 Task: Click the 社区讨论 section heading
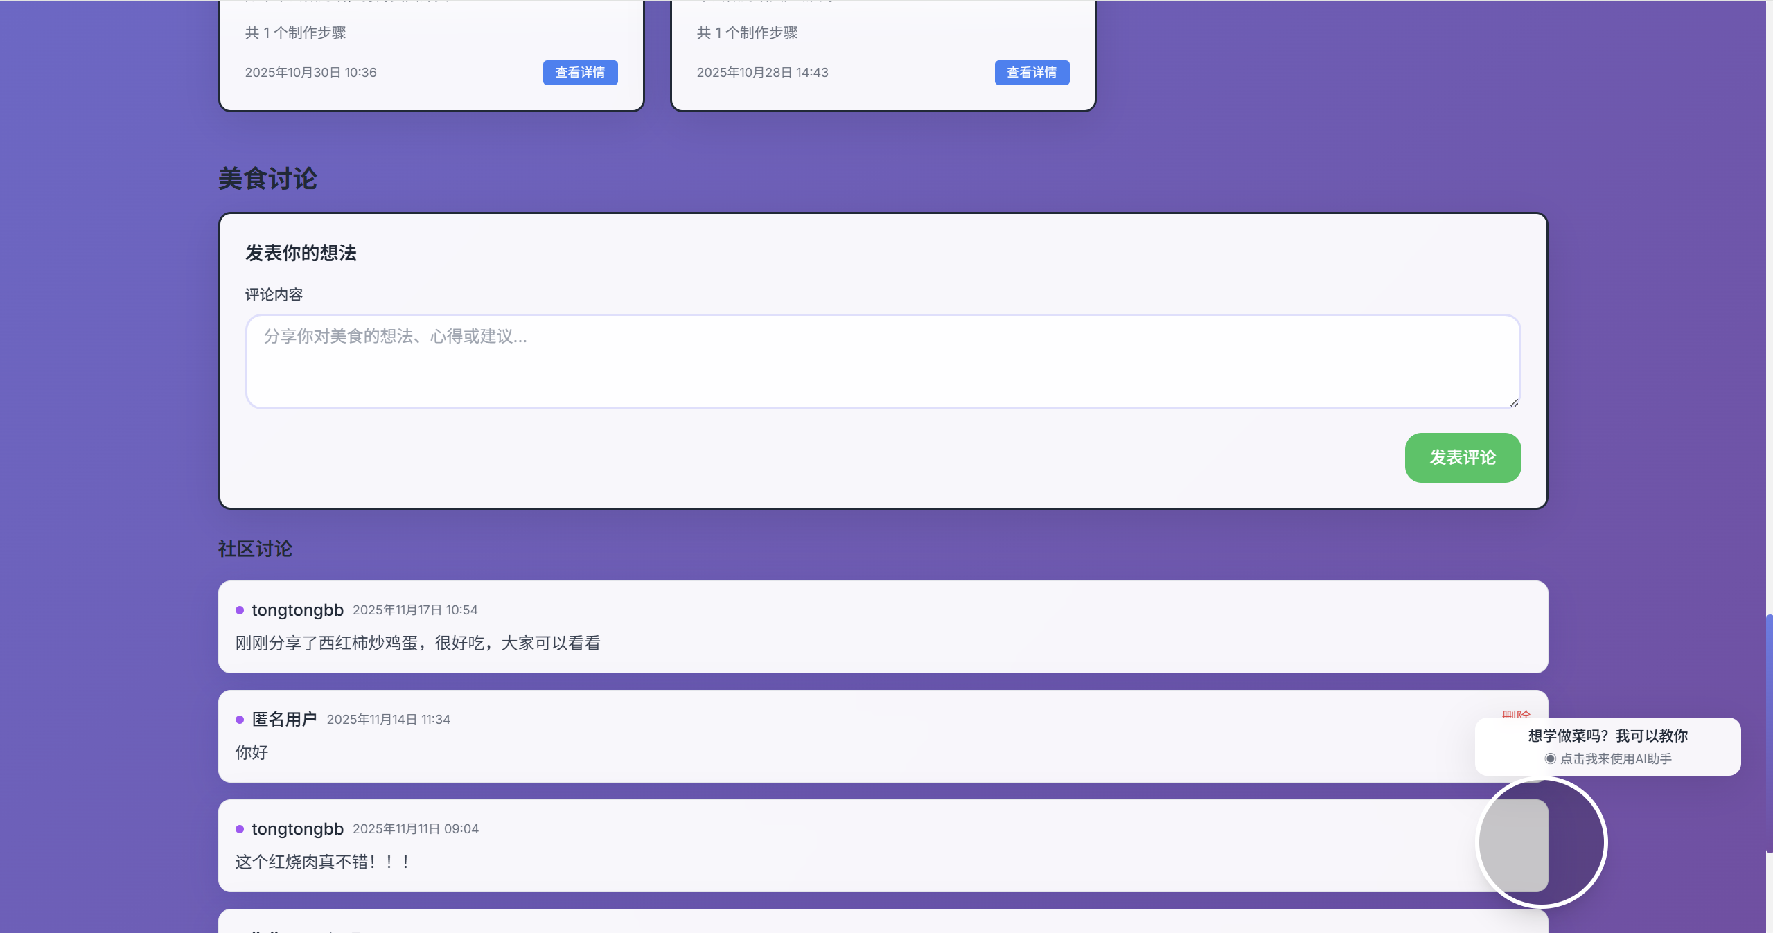coord(254,549)
